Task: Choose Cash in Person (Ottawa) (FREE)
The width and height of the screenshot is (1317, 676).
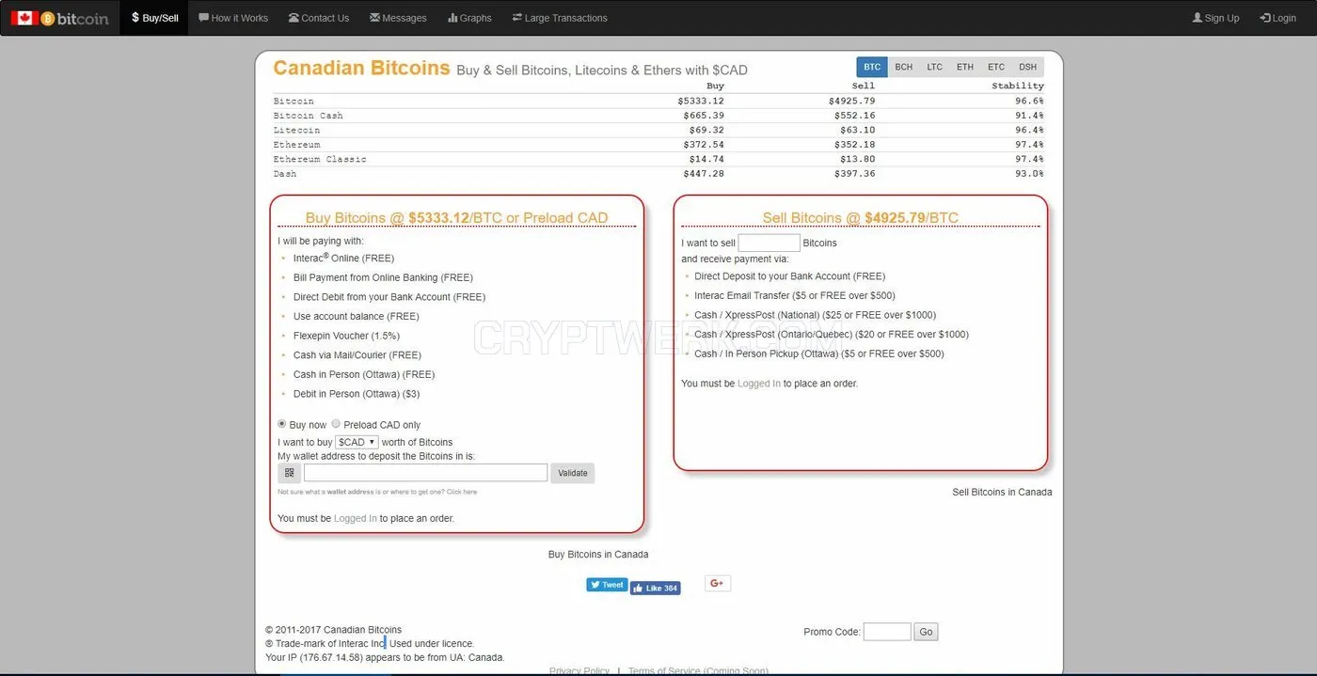Action: [x=364, y=374]
